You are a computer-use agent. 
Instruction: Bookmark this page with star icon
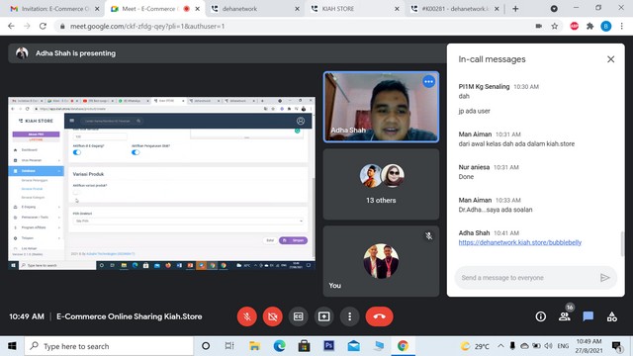pos(555,27)
